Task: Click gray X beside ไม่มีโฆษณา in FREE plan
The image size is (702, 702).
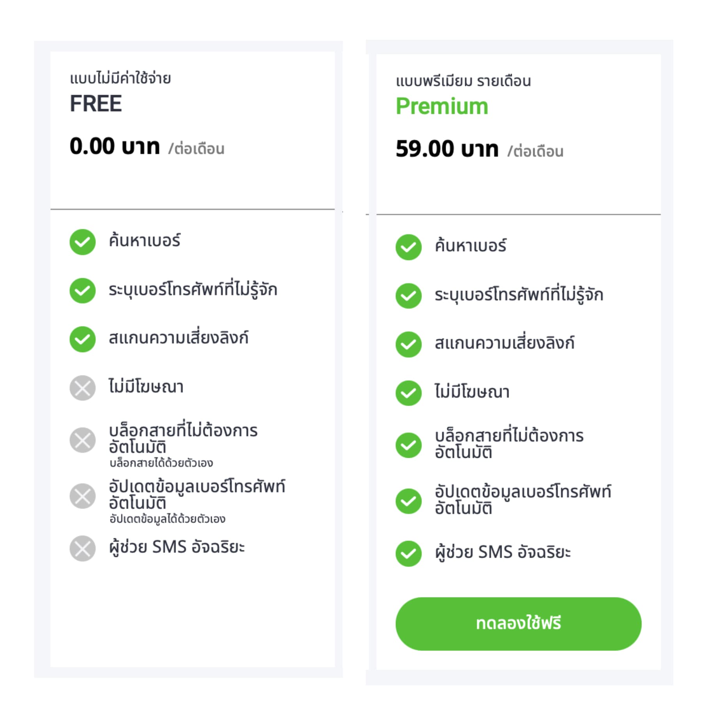Action: (82, 388)
